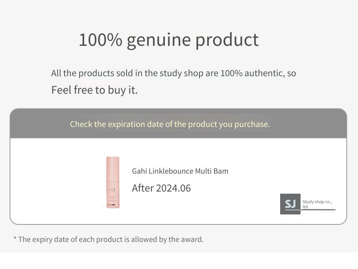Click the 'Feel free to buy it.' text

94,90
